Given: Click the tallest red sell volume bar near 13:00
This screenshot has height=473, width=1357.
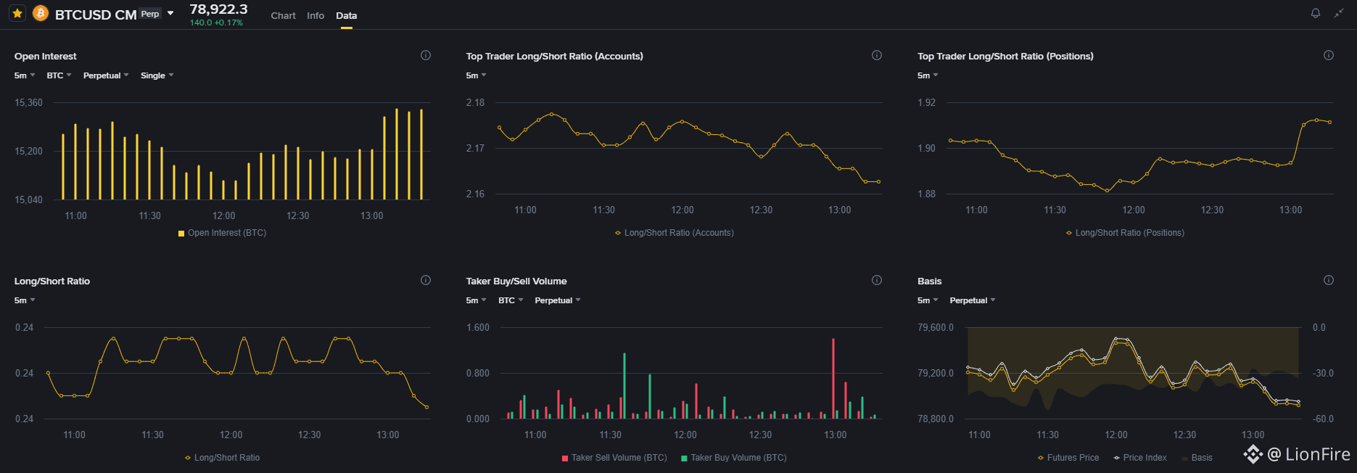Looking at the screenshot, I should point(833,379).
